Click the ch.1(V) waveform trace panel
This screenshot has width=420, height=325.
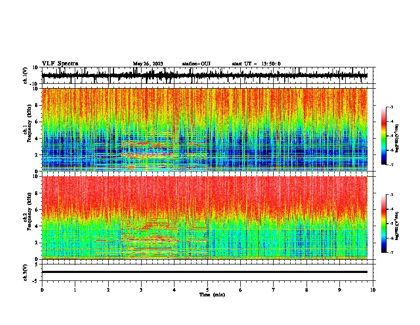click(x=207, y=75)
